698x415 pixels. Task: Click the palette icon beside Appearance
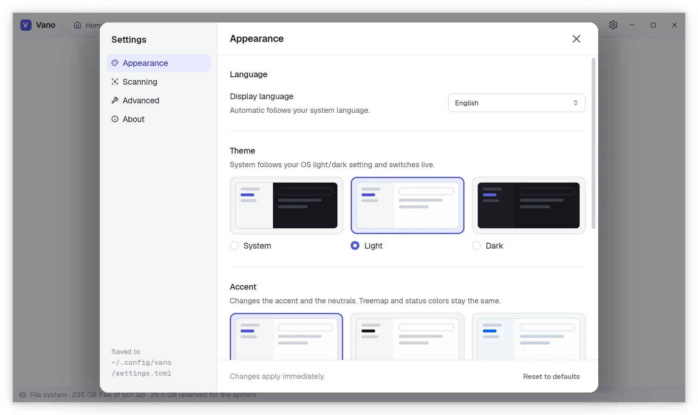tap(115, 63)
